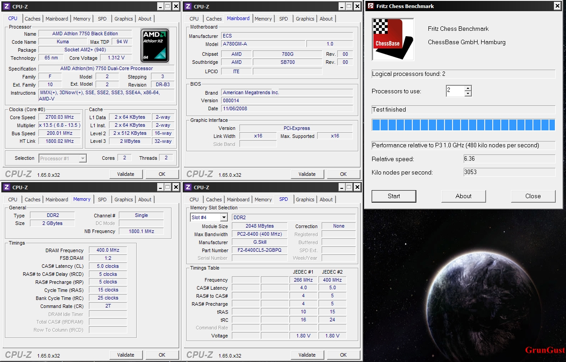The height and width of the screenshot is (362, 566).
Task: Open the Memory tab in the CPU window
Action: (x=82, y=19)
